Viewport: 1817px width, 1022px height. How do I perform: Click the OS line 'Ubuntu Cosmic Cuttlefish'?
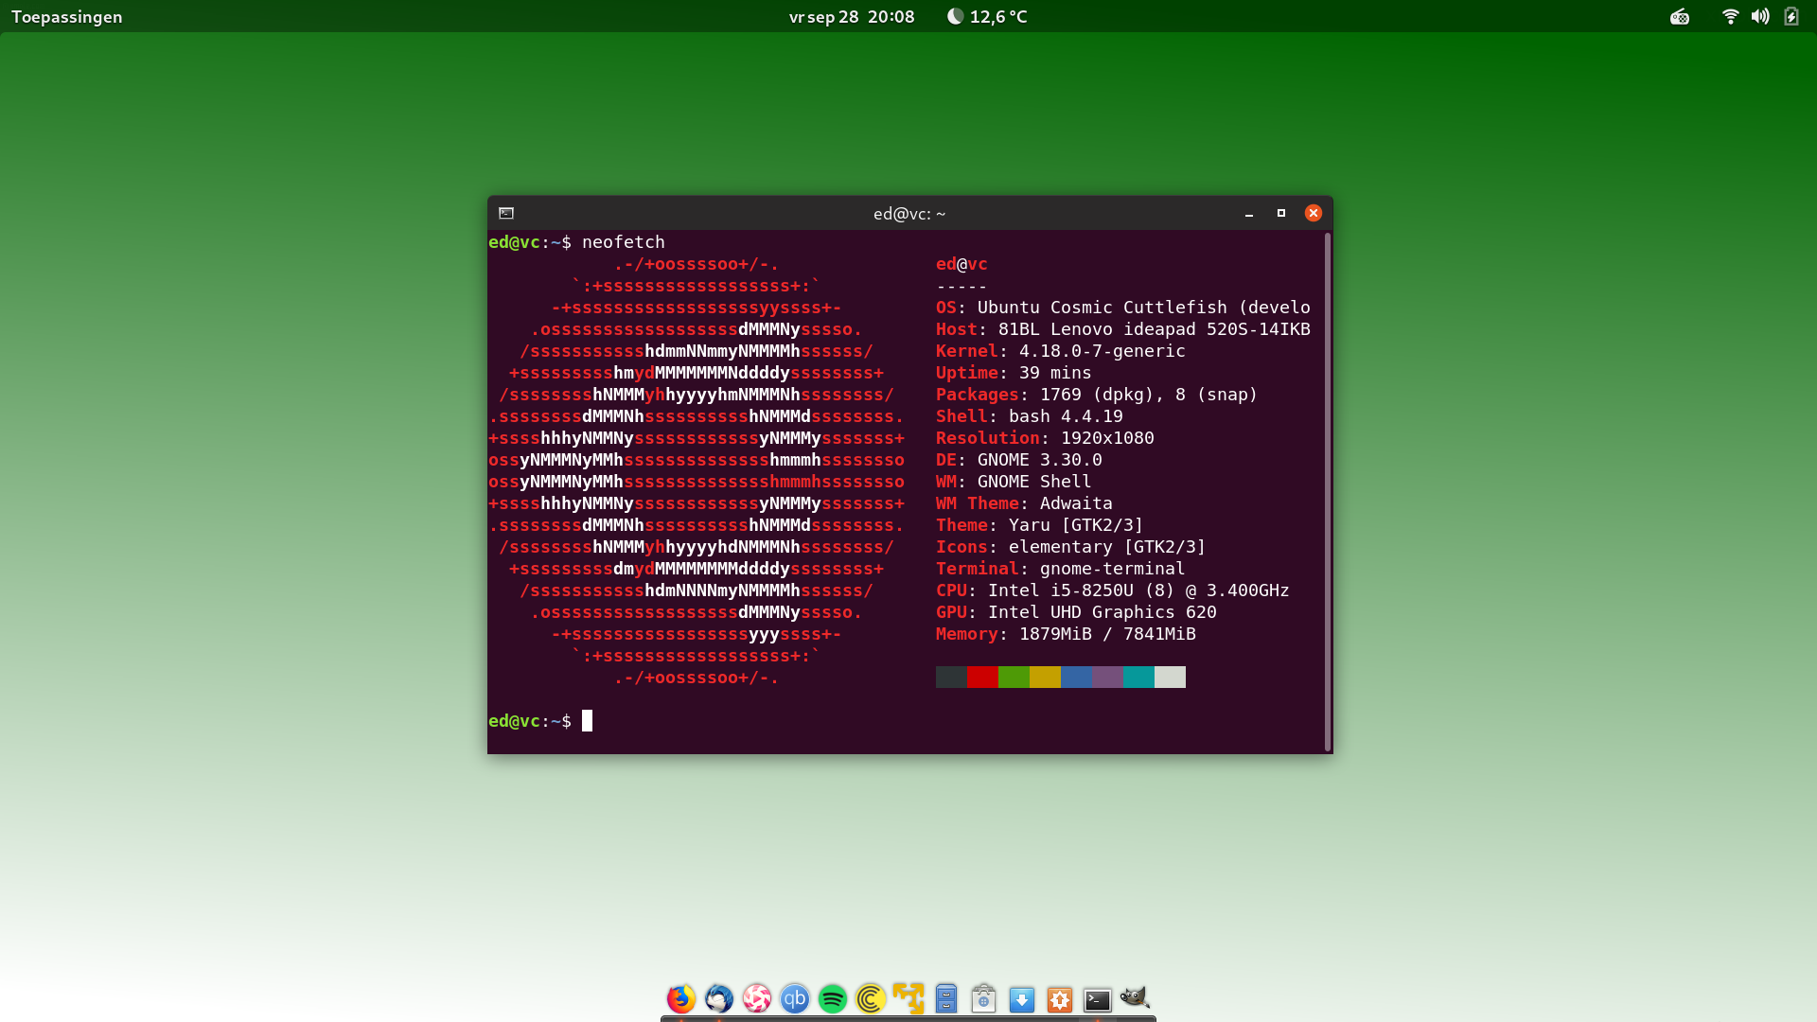point(1103,308)
